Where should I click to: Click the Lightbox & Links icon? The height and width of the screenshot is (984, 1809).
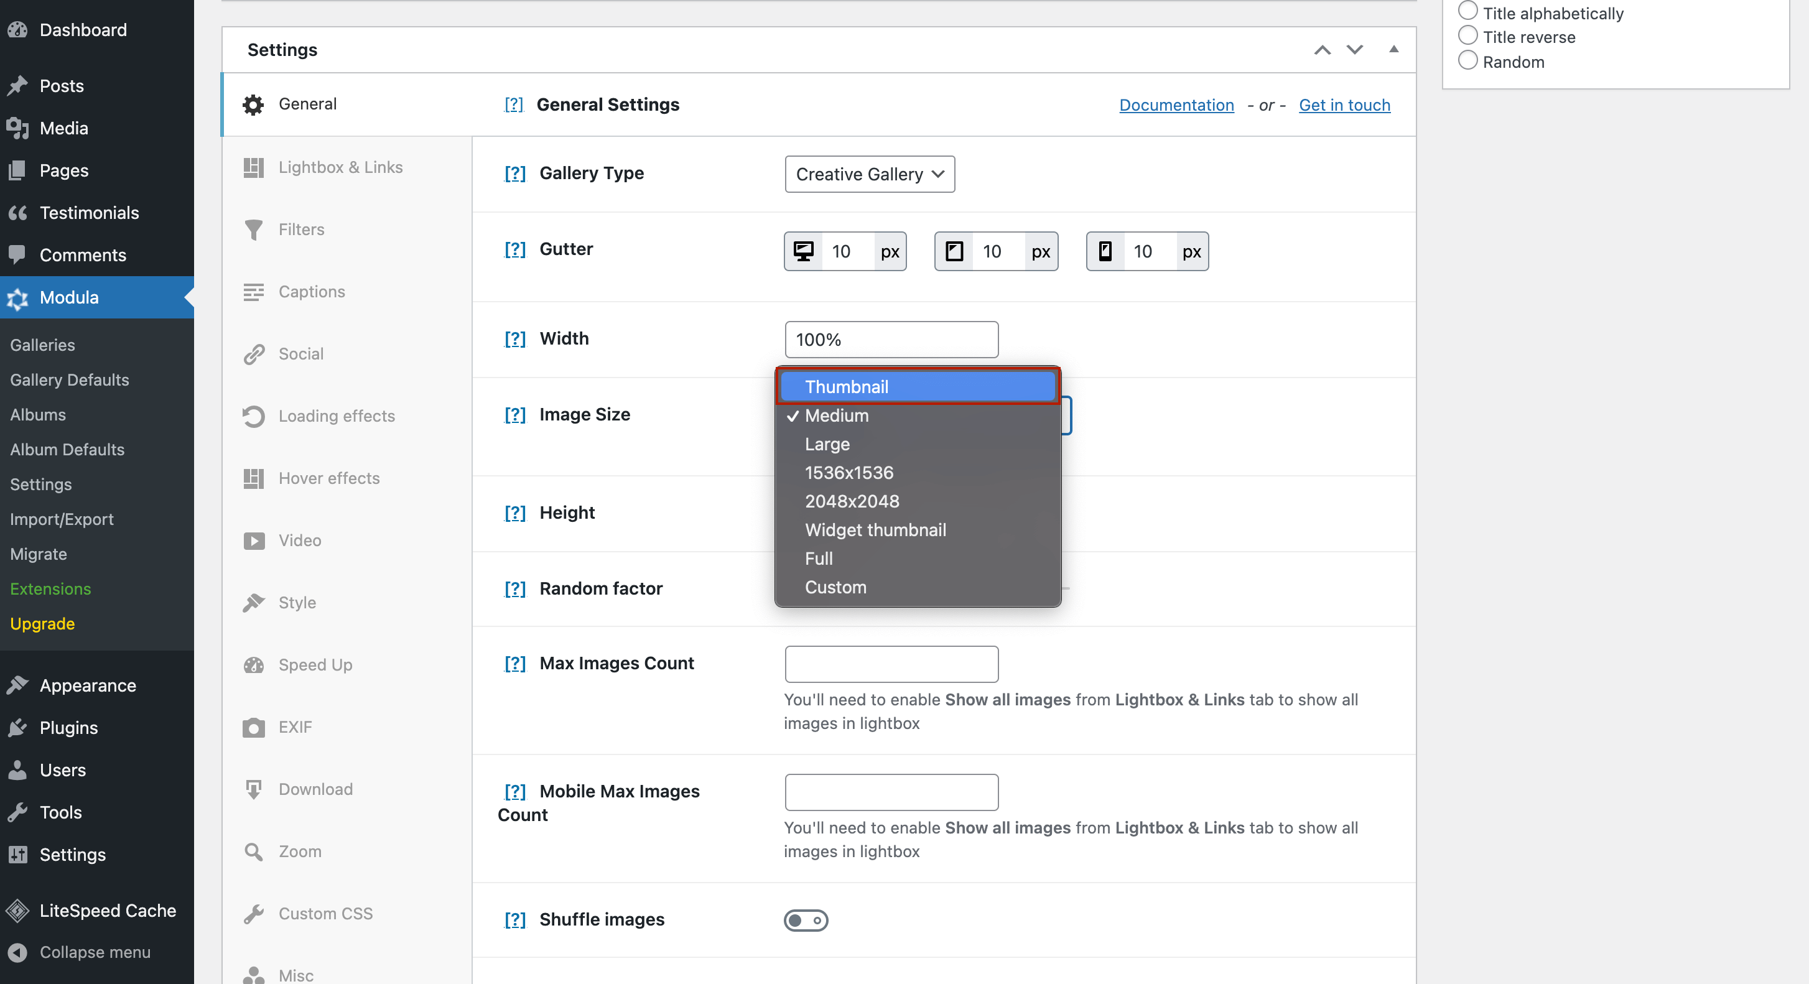click(x=253, y=167)
